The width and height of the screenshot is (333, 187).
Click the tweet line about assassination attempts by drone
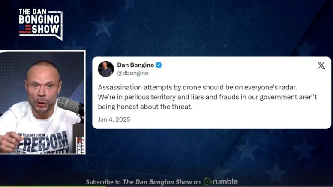[197, 87]
